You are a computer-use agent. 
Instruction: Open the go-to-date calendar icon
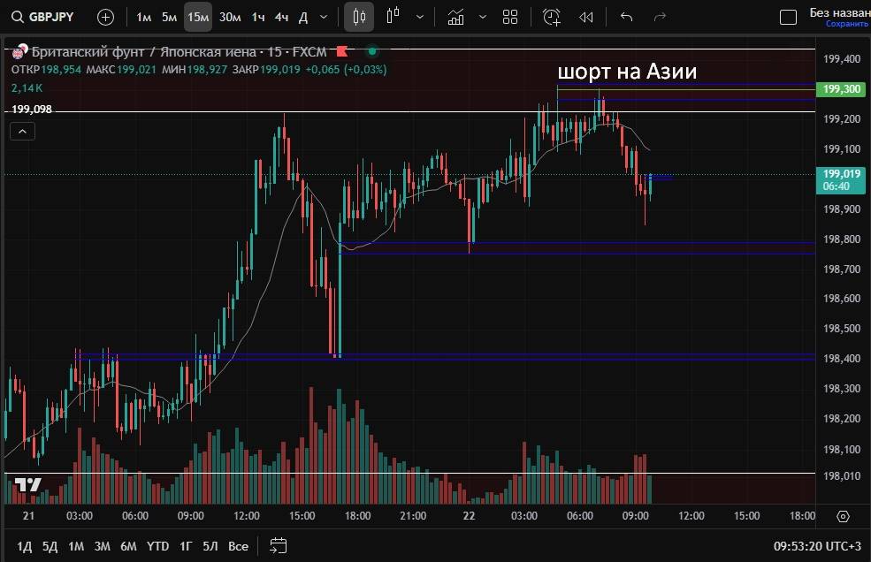click(279, 545)
